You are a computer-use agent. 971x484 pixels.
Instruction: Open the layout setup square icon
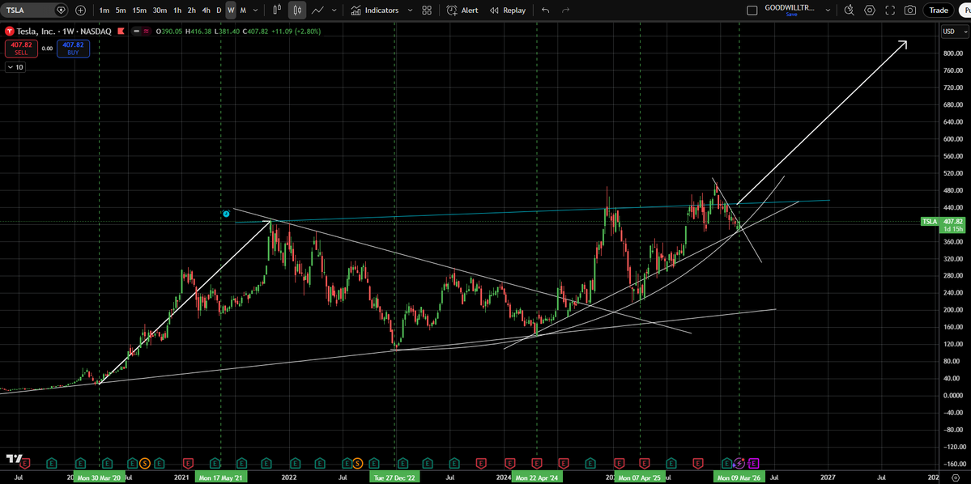coord(752,10)
